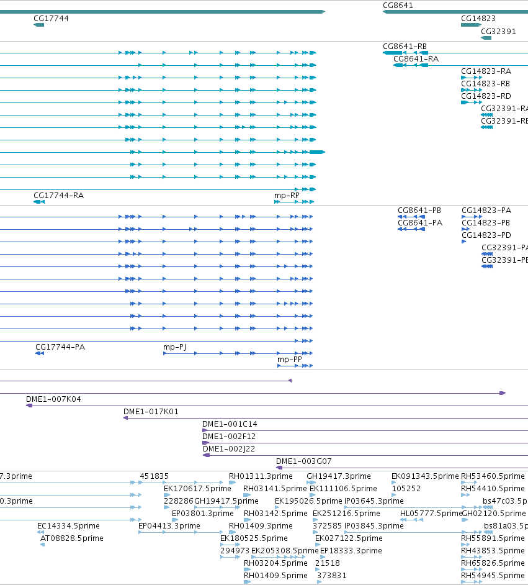The image size is (528, 585).
Task: Select EST RH01311.3prime
Action: (x=261, y=476)
